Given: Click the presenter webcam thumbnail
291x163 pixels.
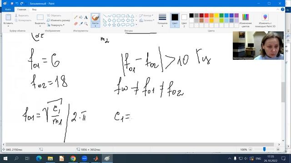Looking at the screenshot, I should coord(258,45).
